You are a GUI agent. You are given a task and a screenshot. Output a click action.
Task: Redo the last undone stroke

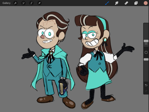point(146,91)
